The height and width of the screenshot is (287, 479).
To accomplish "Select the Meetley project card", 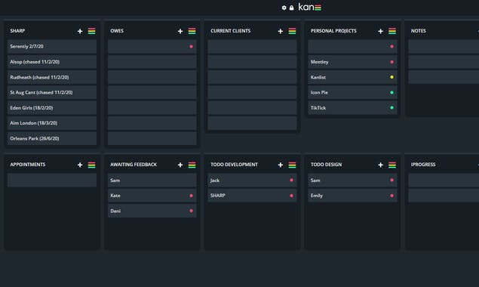I will 352,62.
